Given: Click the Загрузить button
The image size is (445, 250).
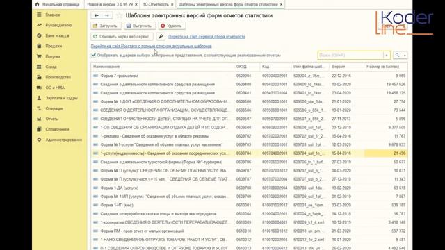Looking at the screenshot, I should point(106,26).
